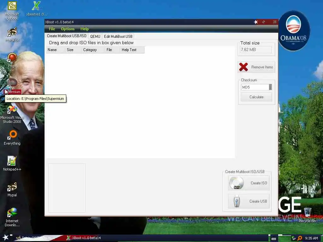The height and width of the screenshot is (242, 323).
Task: Open the File menu
Action: click(x=52, y=29)
